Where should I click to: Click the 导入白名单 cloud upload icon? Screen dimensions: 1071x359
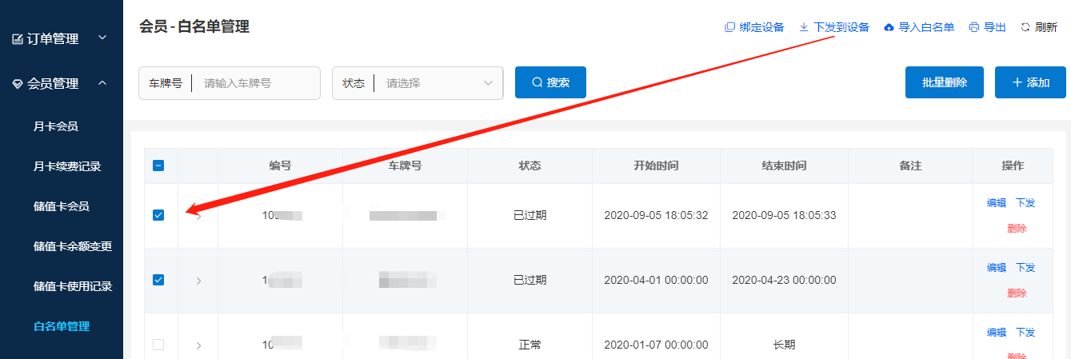889,27
